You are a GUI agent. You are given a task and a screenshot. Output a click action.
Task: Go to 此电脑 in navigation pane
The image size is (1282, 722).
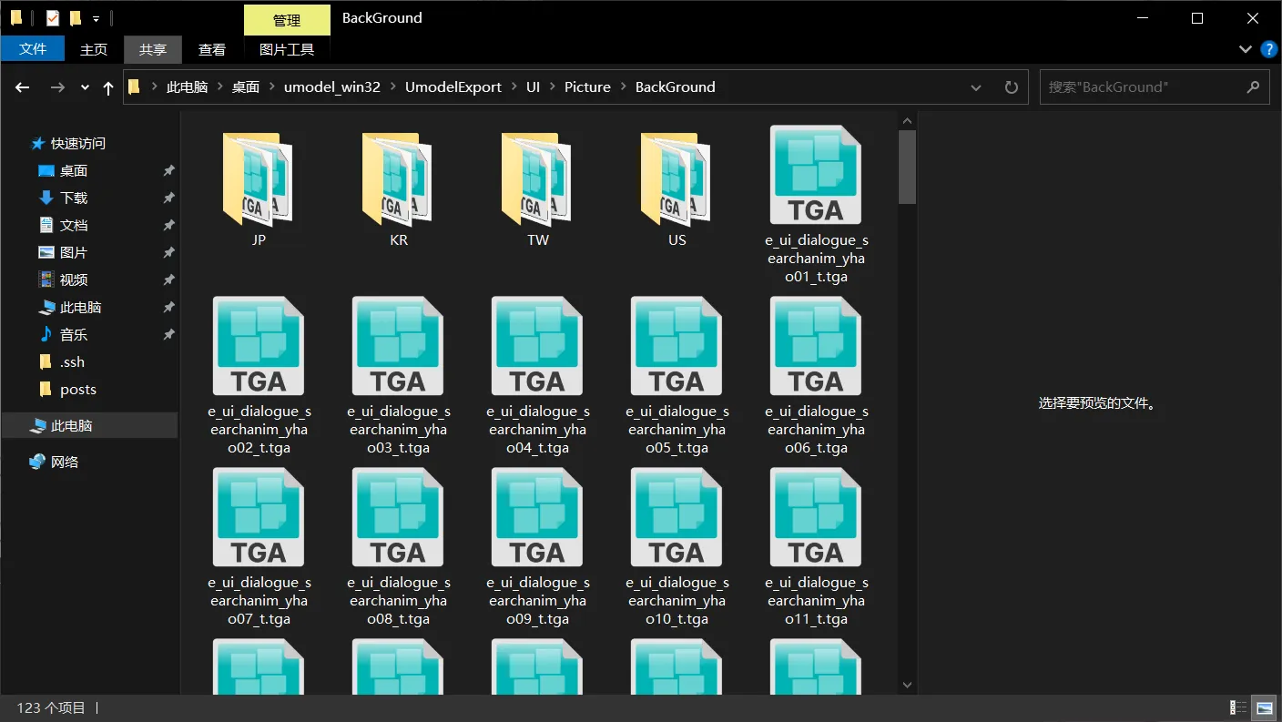tap(71, 425)
